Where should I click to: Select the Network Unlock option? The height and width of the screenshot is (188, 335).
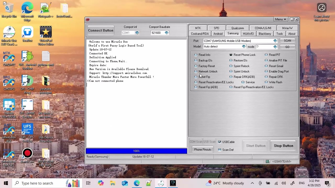[206, 72]
